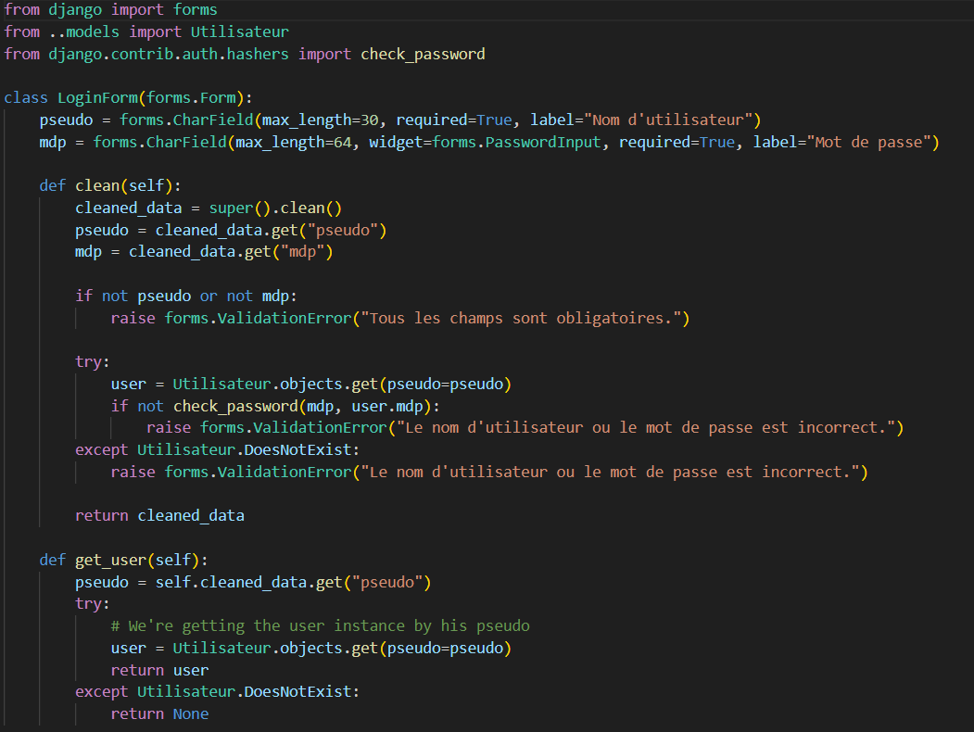Select the check_password import on line 3
This screenshot has height=732, width=974.
click(423, 54)
